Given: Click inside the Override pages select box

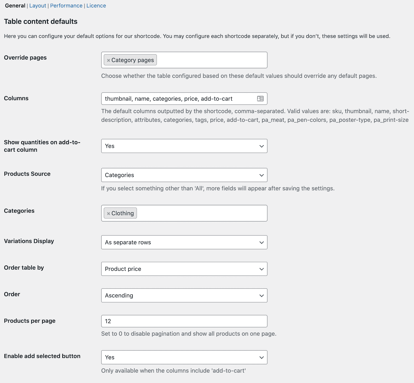Looking at the screenshot, I should tap(212, 60).
